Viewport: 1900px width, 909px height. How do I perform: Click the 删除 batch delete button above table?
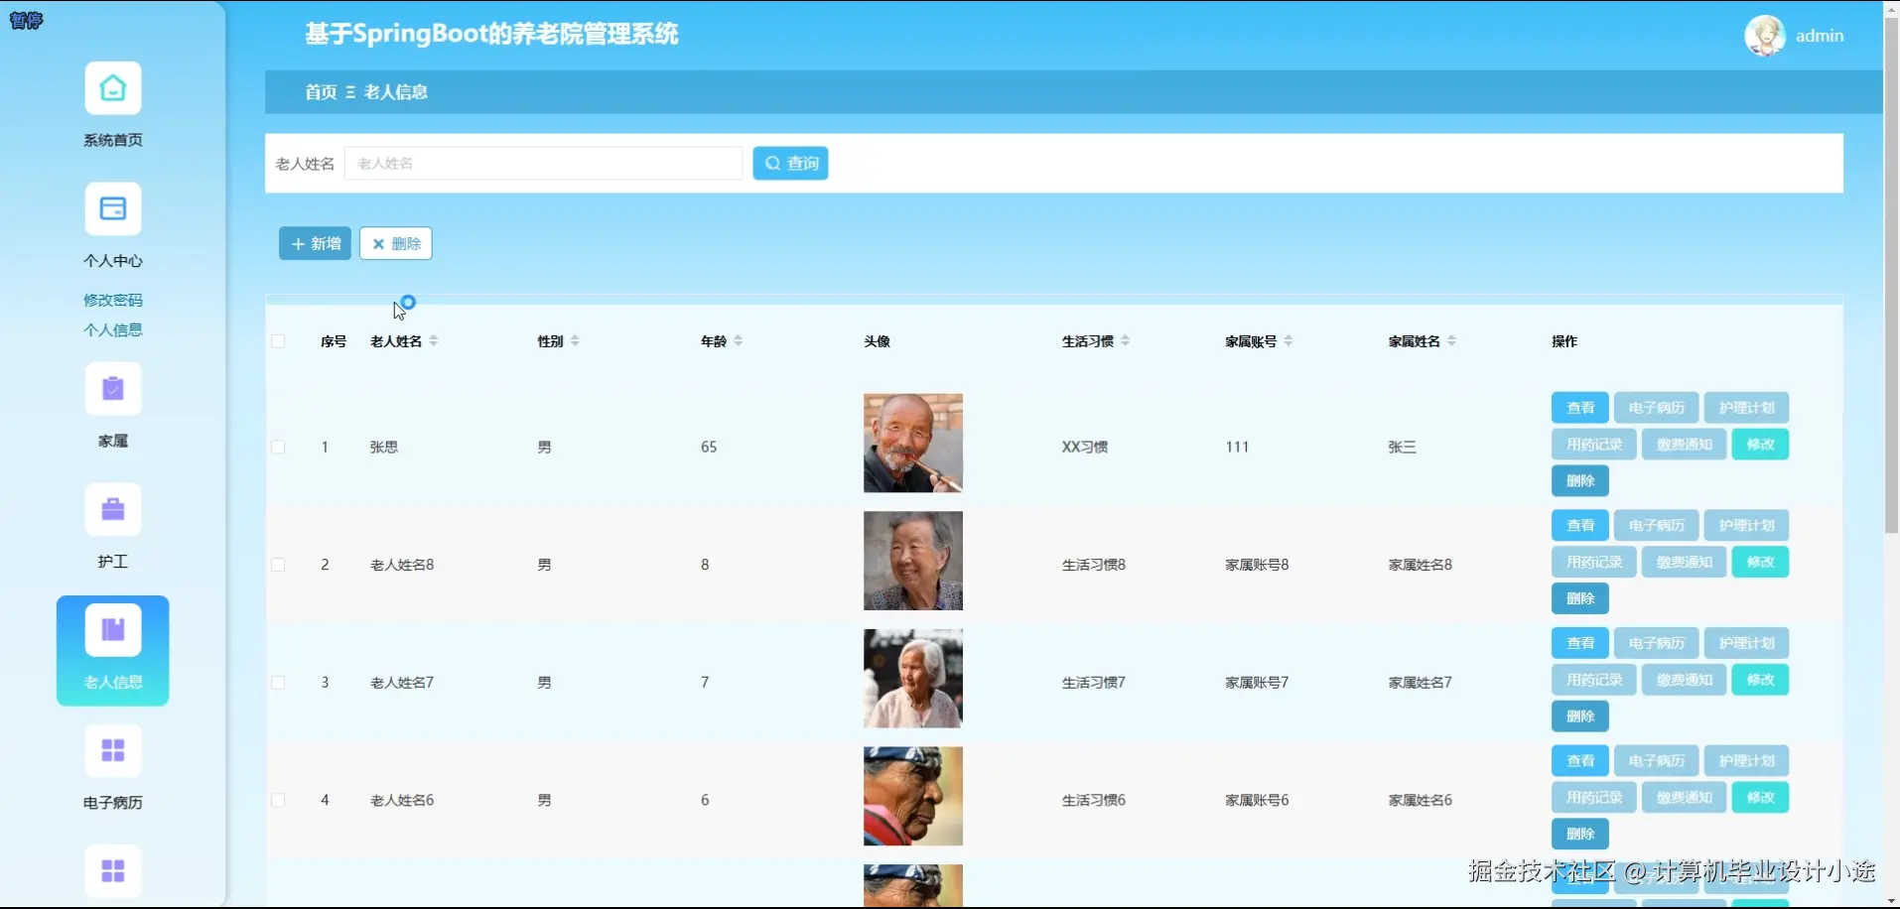(x=395, y=243)
